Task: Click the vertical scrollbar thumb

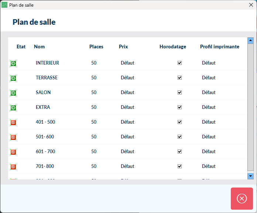Action: point(250,107)
